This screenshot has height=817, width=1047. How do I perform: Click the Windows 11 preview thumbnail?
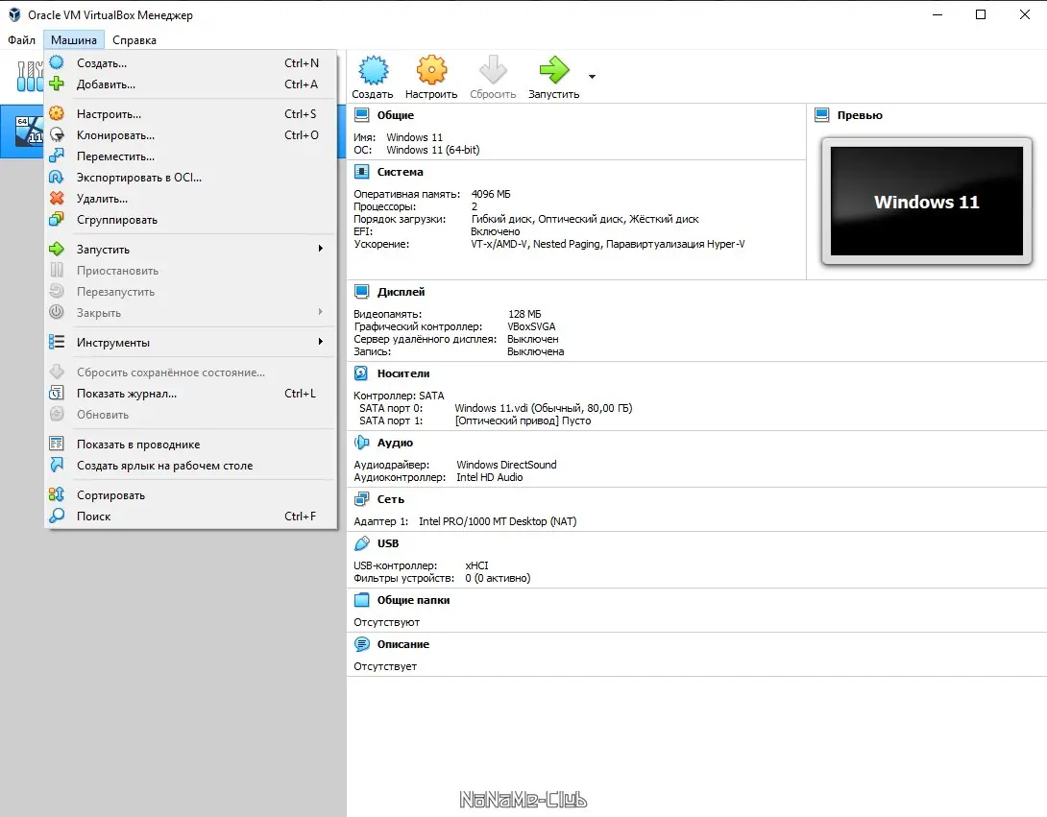[927, 201]
